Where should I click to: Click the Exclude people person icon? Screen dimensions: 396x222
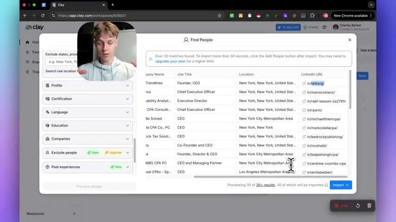[x=47, y=153]
